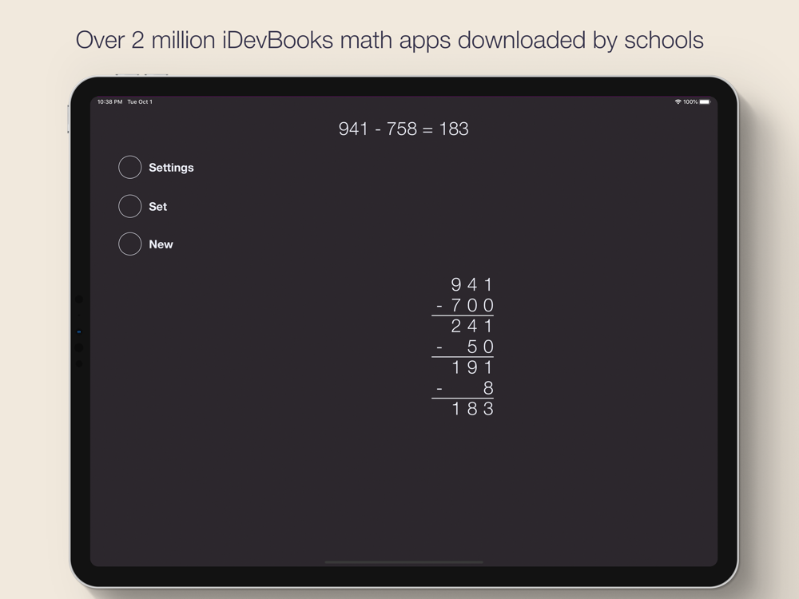Click the 10:38 PM time display

click(x=110, y=102)
